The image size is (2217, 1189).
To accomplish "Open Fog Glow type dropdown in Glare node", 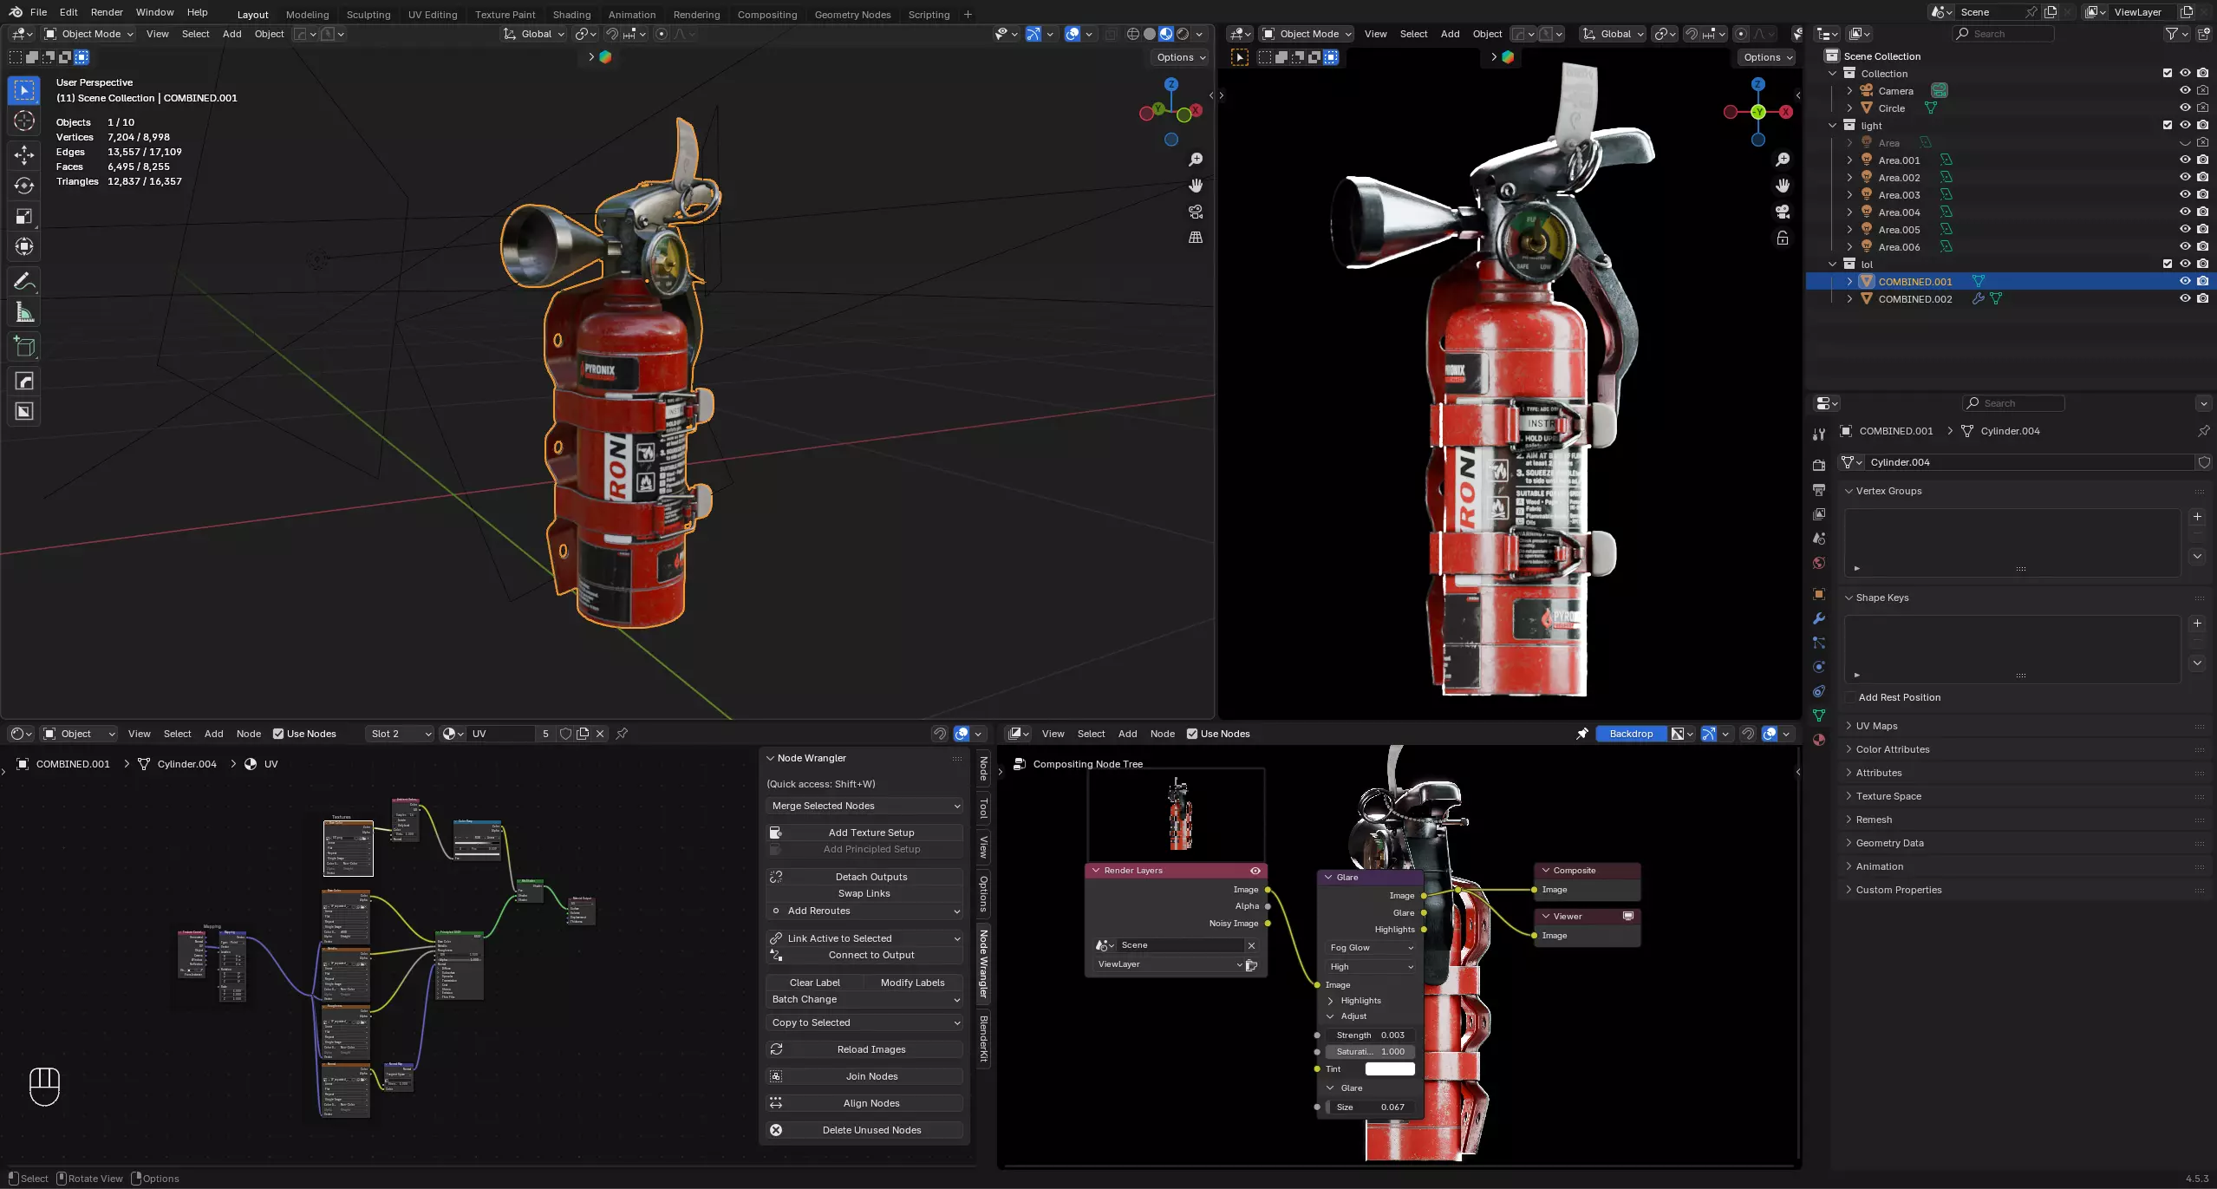I will pos(1370,948).
